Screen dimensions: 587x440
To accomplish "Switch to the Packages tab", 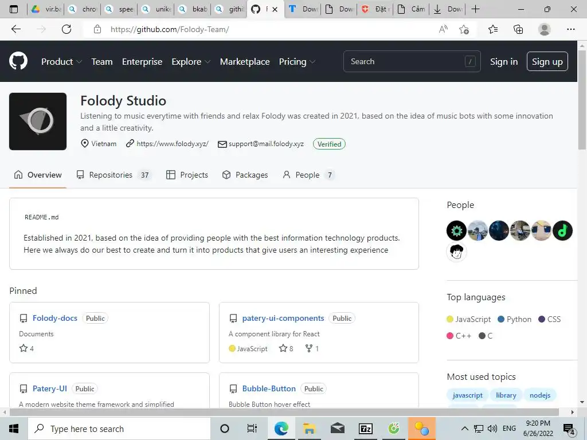I will pos(245,175).
